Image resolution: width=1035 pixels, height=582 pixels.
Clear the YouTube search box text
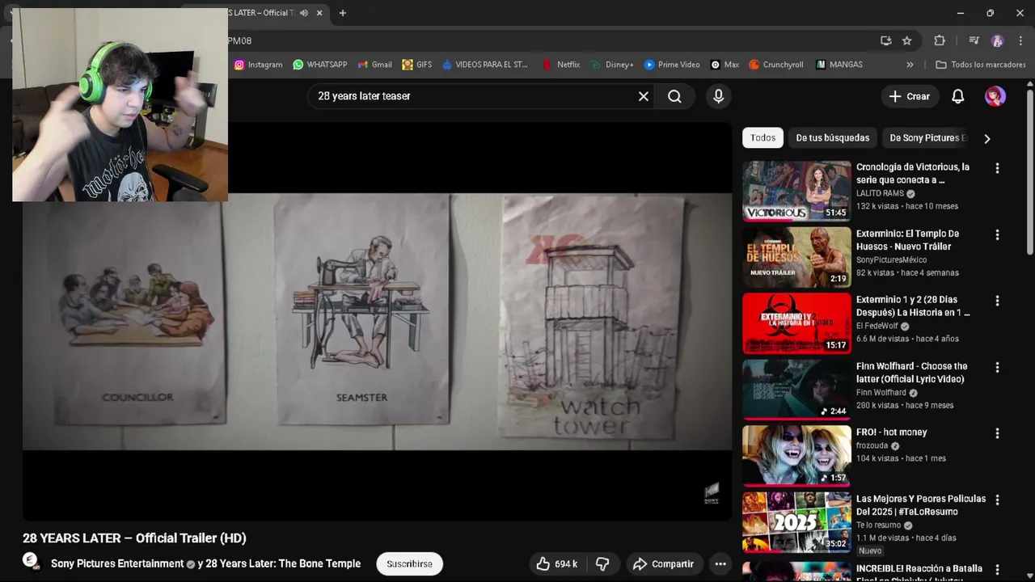pyautogui.click(x=644, y=96)
